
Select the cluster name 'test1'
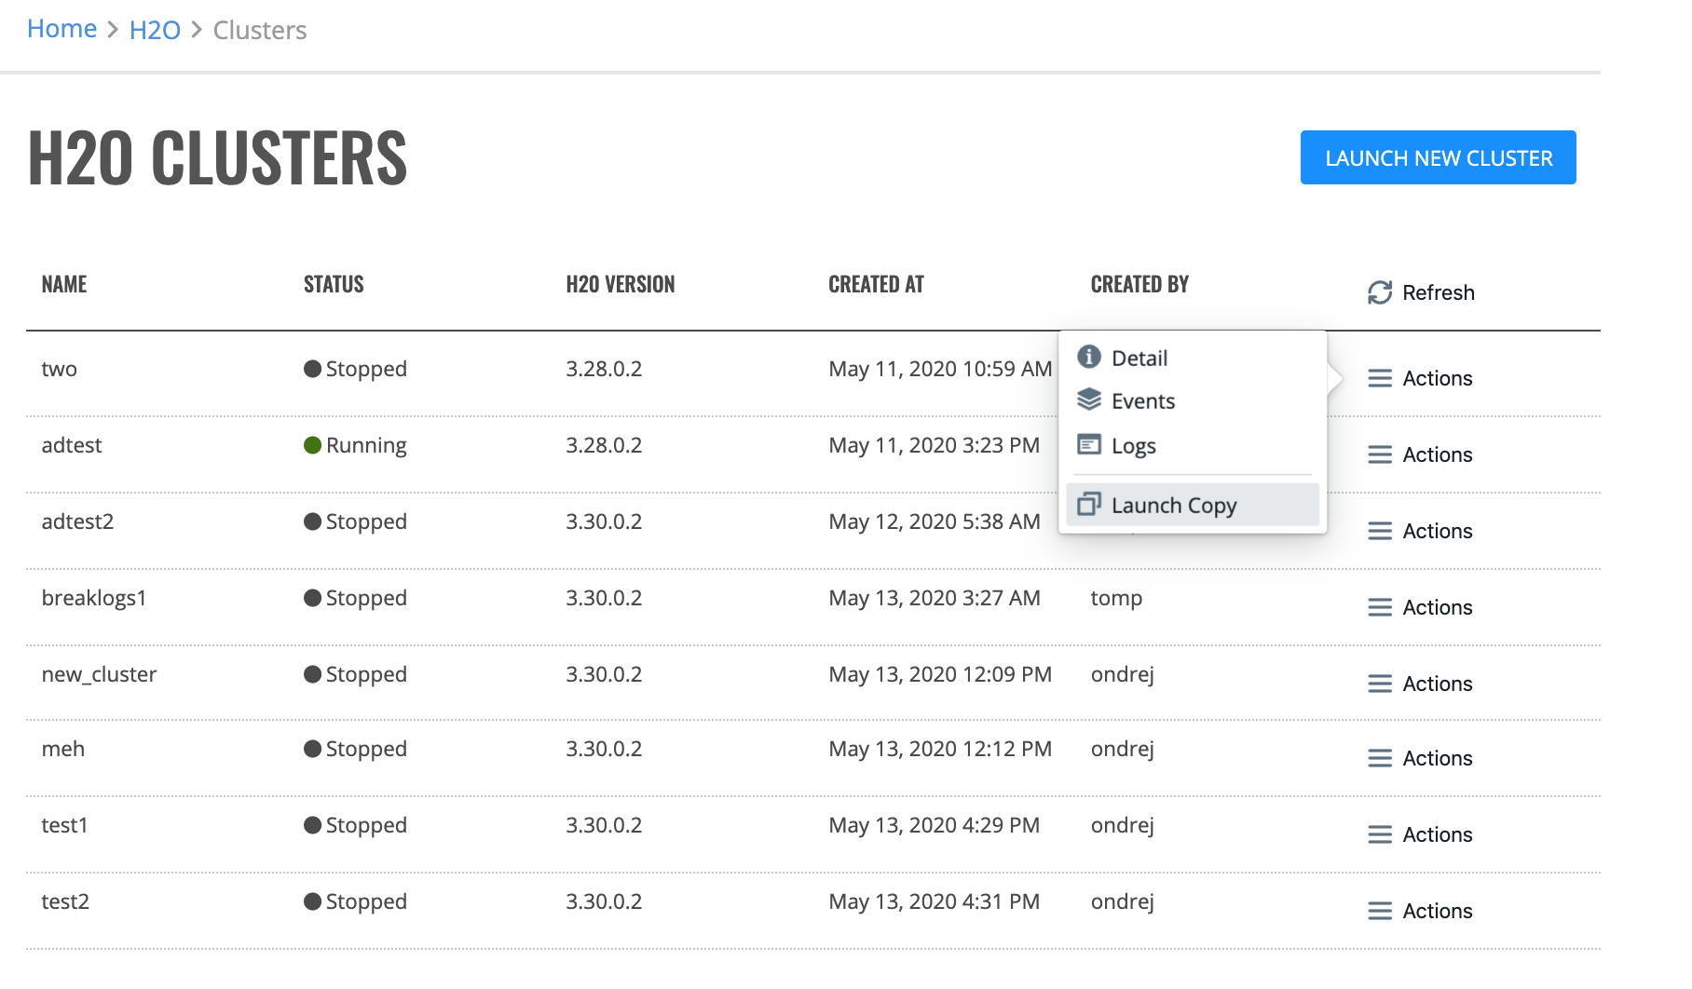[x=64, y=825]
